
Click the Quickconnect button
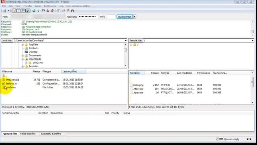point(124,17)
